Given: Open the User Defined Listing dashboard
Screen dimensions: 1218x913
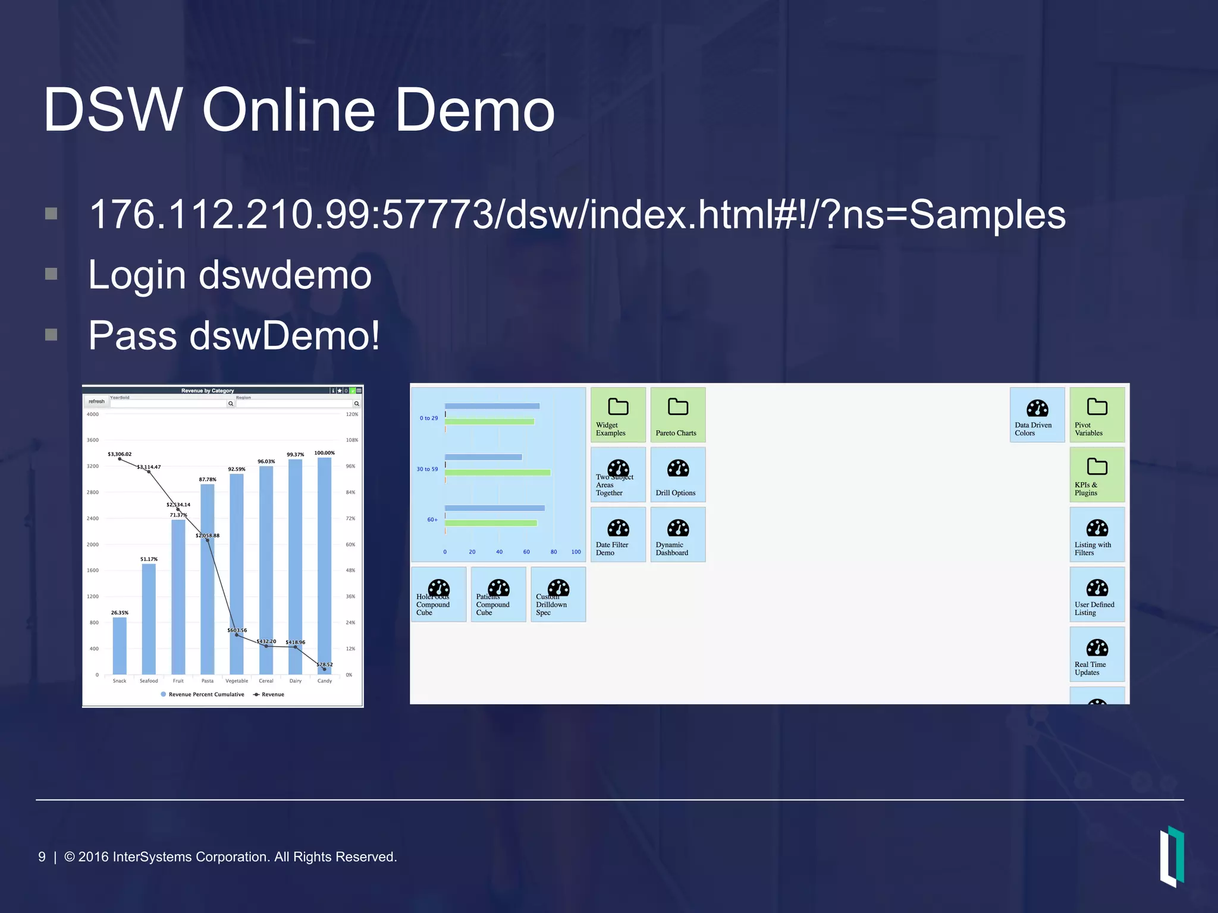Looking at the screenshot, I should click(1097, 594).
